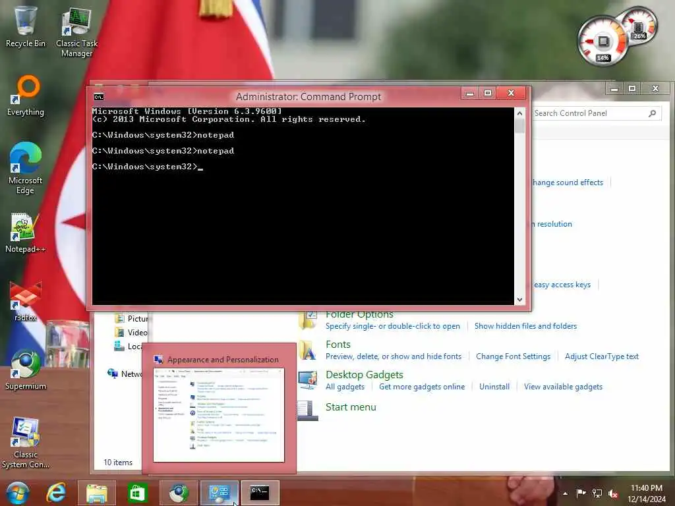Open the taskbar clock and date
Image resolution: width=675 pixels, height=506 pixels.
pyautogui.click(x=646, y=493)
